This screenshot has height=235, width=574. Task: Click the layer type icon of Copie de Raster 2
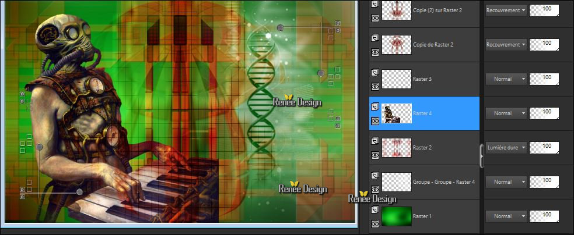(375, 38)
